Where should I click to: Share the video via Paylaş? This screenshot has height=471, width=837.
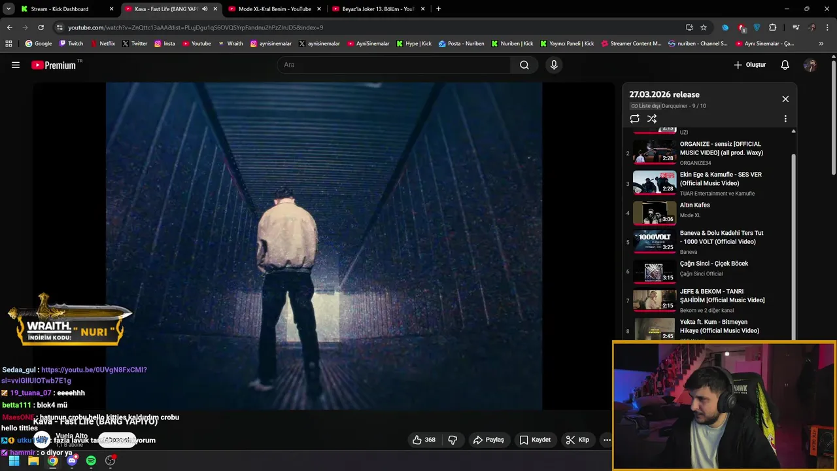point(488,440)
